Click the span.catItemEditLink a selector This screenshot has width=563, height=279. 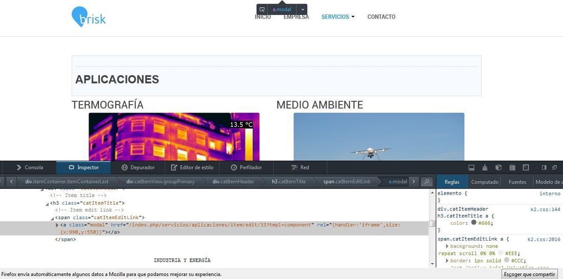click(x=471, y=239)
